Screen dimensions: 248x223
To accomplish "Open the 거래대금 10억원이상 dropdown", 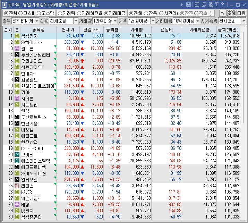I will pyautogui.click(x=198, y=21).
